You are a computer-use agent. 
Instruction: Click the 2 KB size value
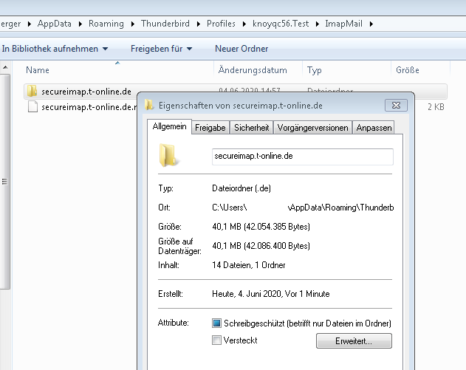pos(436,107)
